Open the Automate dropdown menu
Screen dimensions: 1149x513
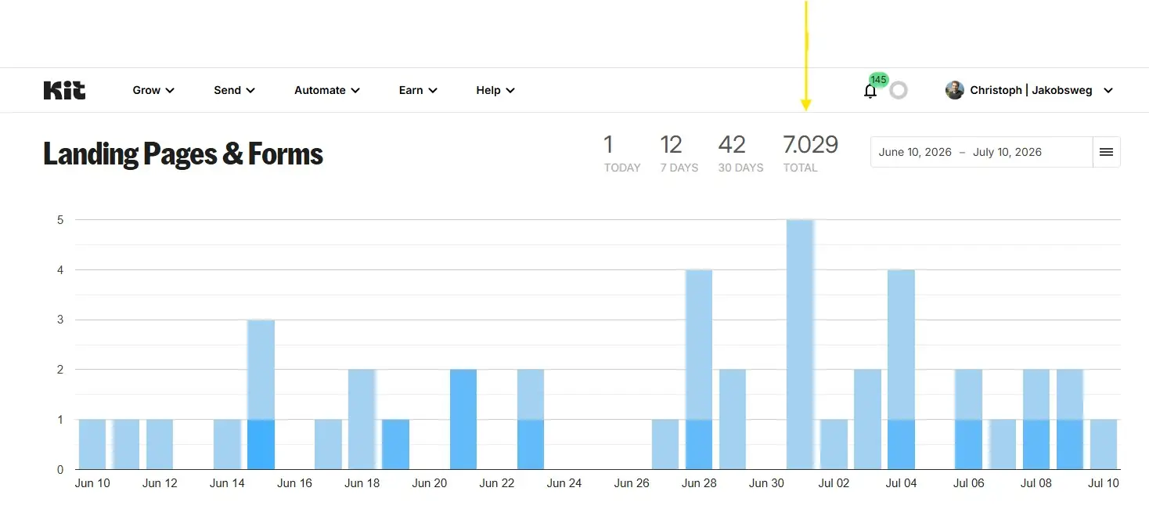click(x=327, y=90)
